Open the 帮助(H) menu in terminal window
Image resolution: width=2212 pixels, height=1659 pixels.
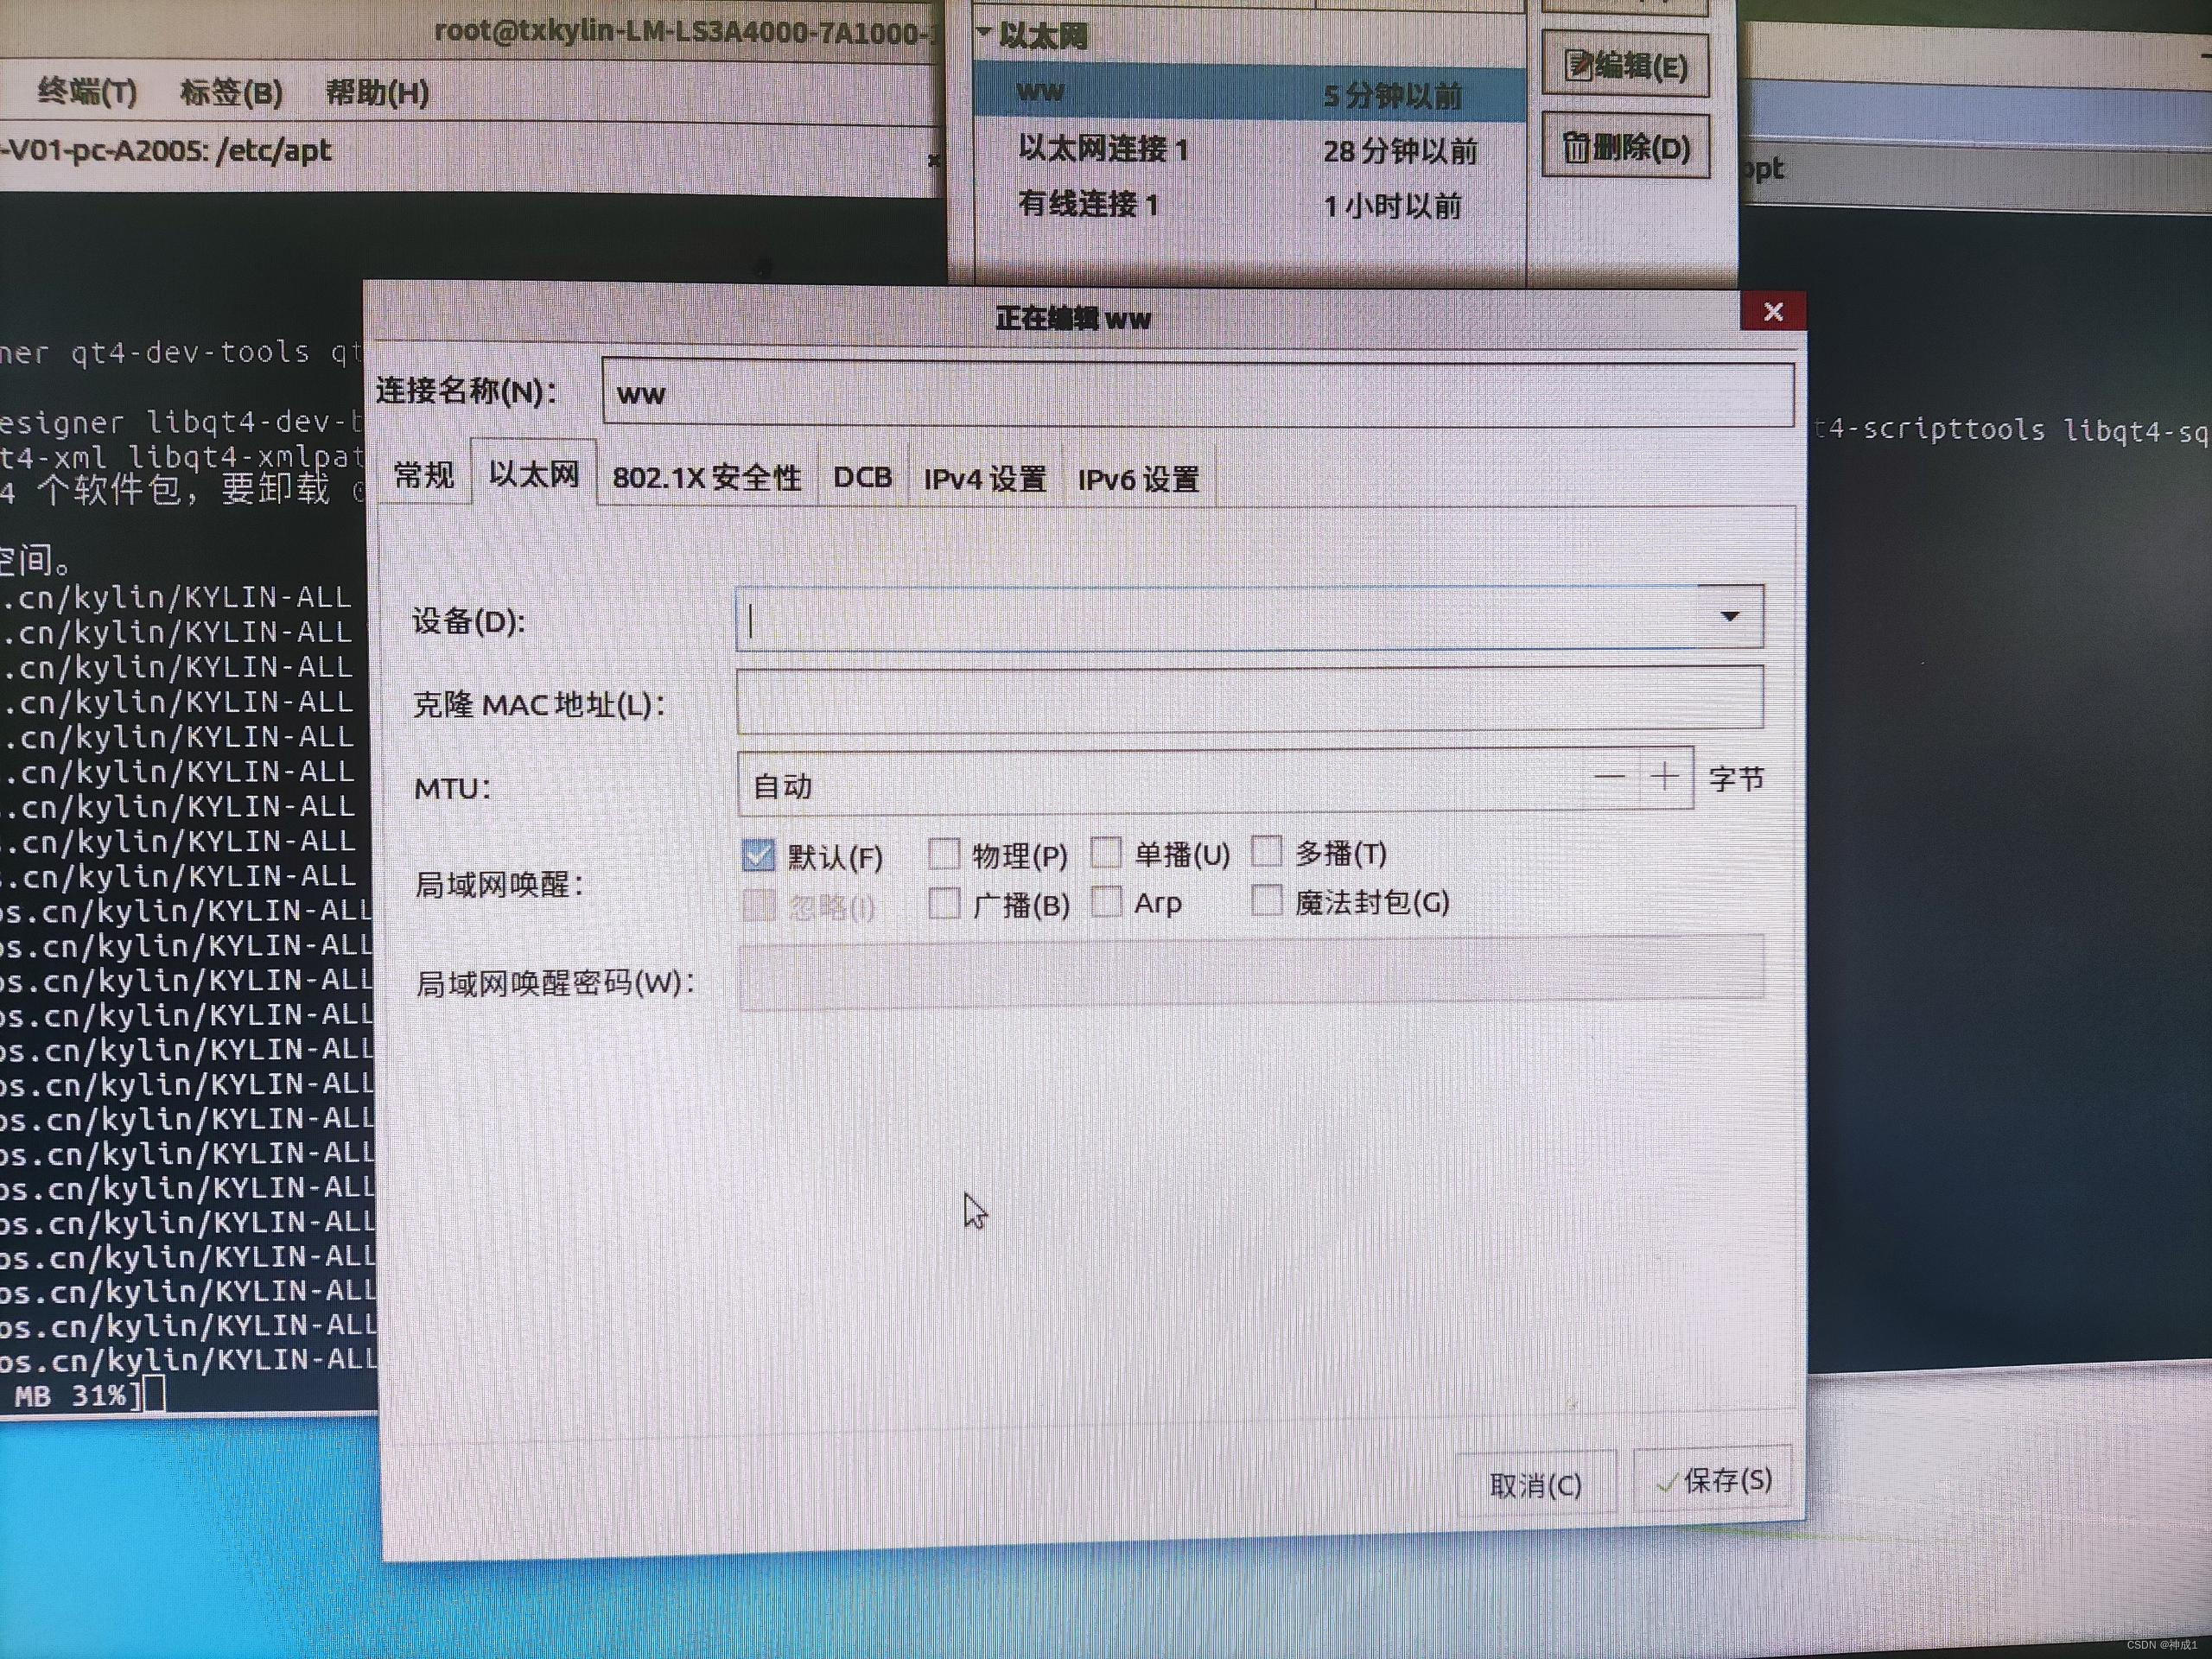pyautogui.click(x=377, y=93)
